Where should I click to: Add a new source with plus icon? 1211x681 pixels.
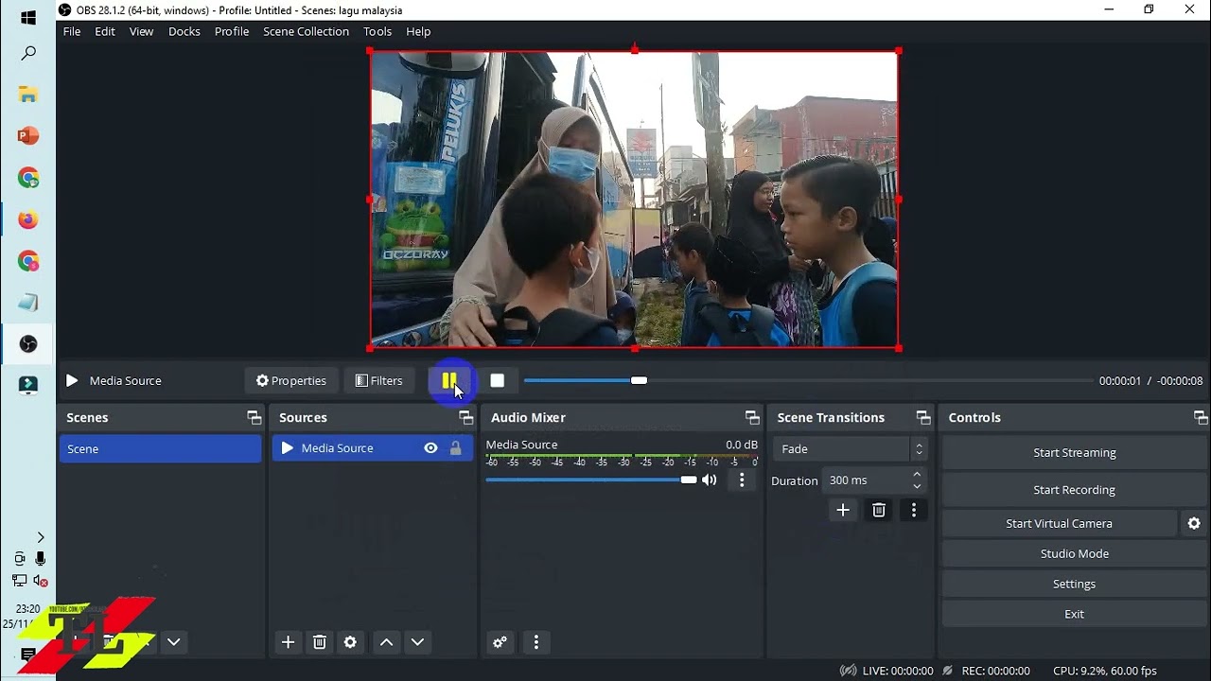click(x=289, y=642)
